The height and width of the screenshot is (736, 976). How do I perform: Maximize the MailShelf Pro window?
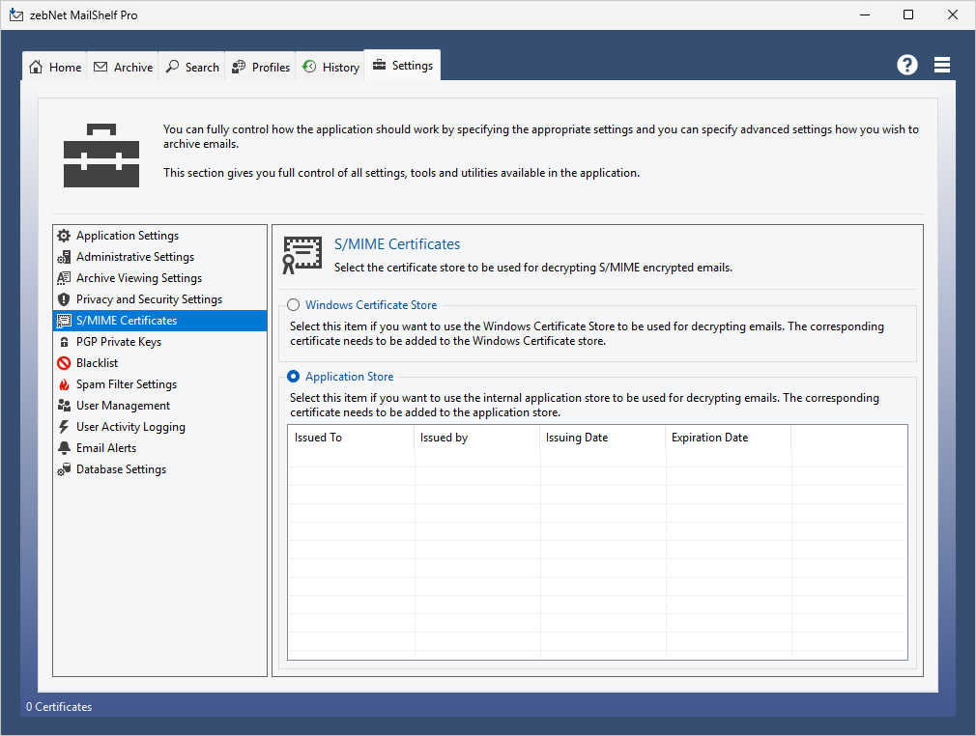click(908, 14)
